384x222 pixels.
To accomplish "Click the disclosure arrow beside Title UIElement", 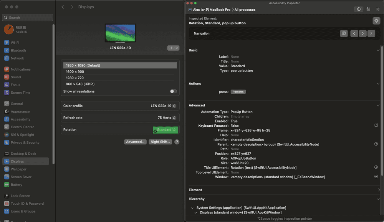I will click(376, 167).
